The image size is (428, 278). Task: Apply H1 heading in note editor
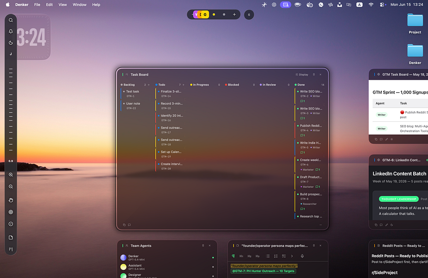click(x=241, y=256)
